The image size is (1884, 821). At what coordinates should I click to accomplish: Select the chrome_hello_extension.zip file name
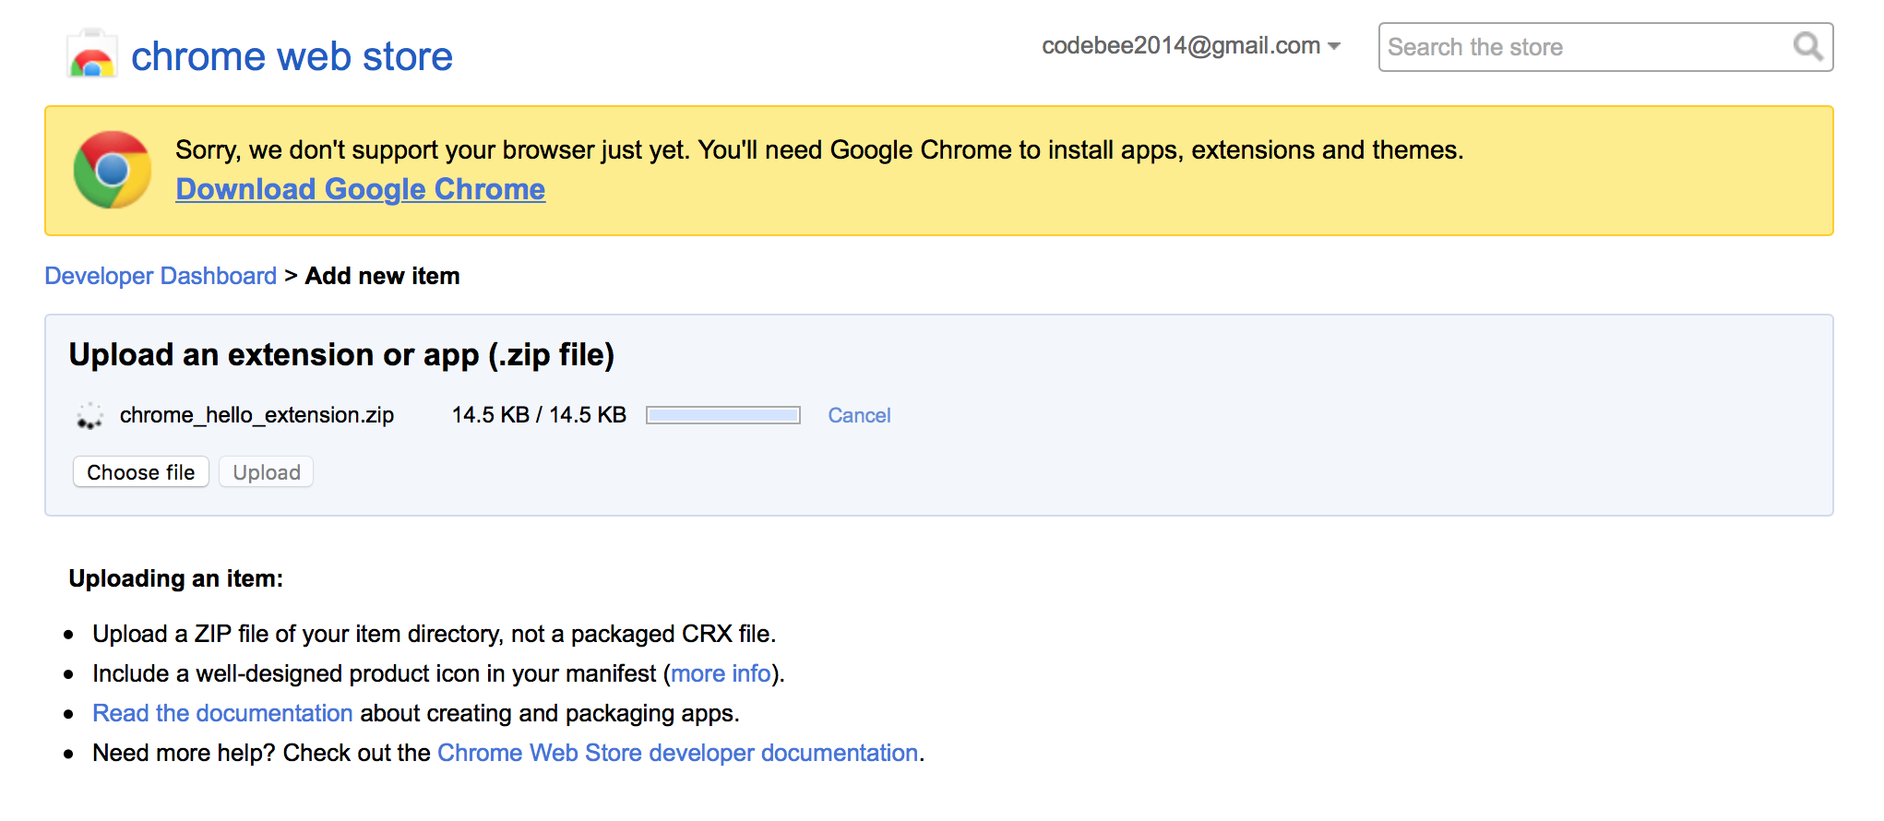click(256, 415)
